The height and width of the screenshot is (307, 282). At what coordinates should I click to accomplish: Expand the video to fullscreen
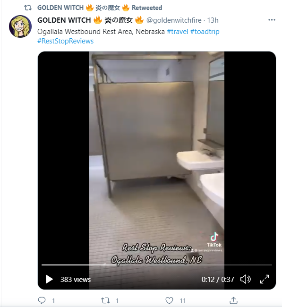coord(265,279)
